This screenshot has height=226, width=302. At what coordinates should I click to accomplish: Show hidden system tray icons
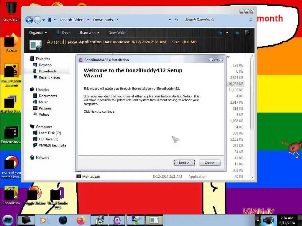(x=258, y=220)
